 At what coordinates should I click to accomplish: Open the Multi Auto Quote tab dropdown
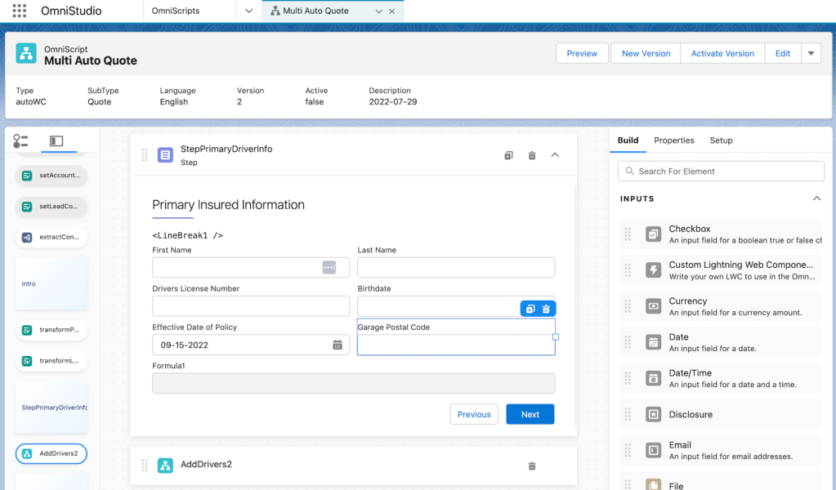click(378, 11)
